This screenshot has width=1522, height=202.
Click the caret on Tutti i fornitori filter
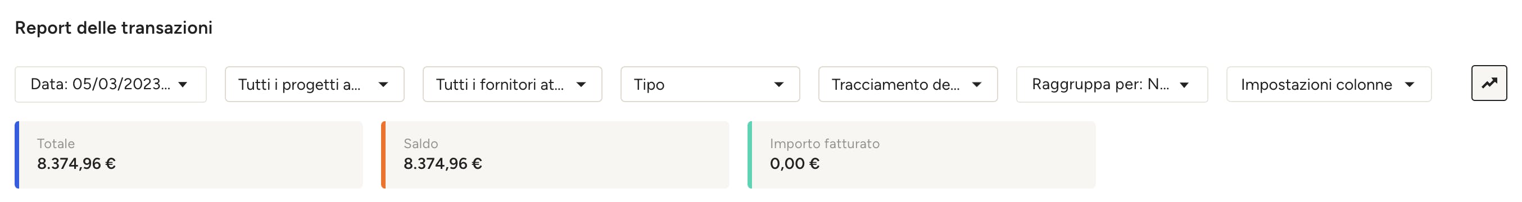[581, 85]
